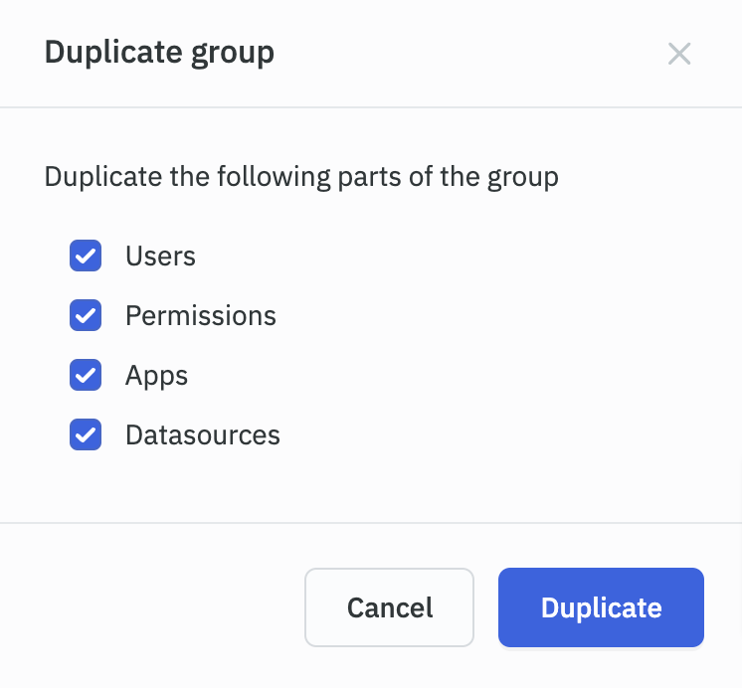Click the tick icon next to Datasources

86,435
